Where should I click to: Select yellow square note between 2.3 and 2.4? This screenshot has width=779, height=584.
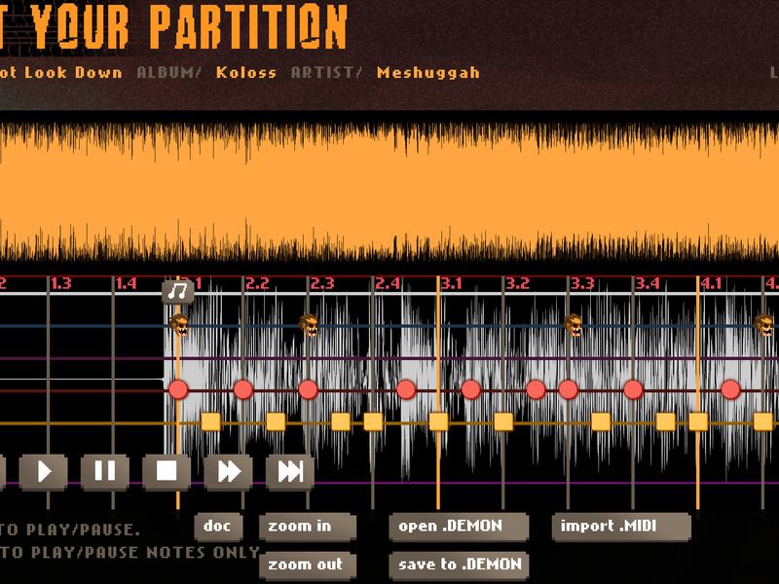point(340,422)
